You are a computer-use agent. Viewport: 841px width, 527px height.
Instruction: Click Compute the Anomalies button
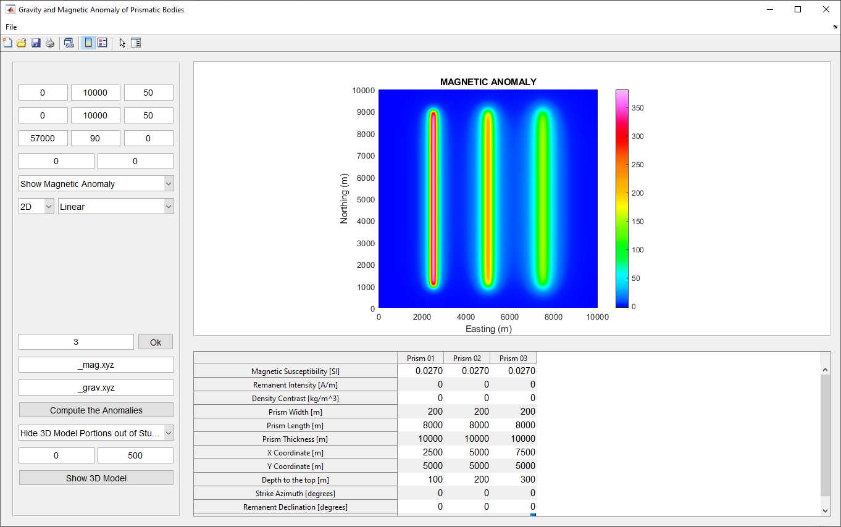[x=96, y=410]
